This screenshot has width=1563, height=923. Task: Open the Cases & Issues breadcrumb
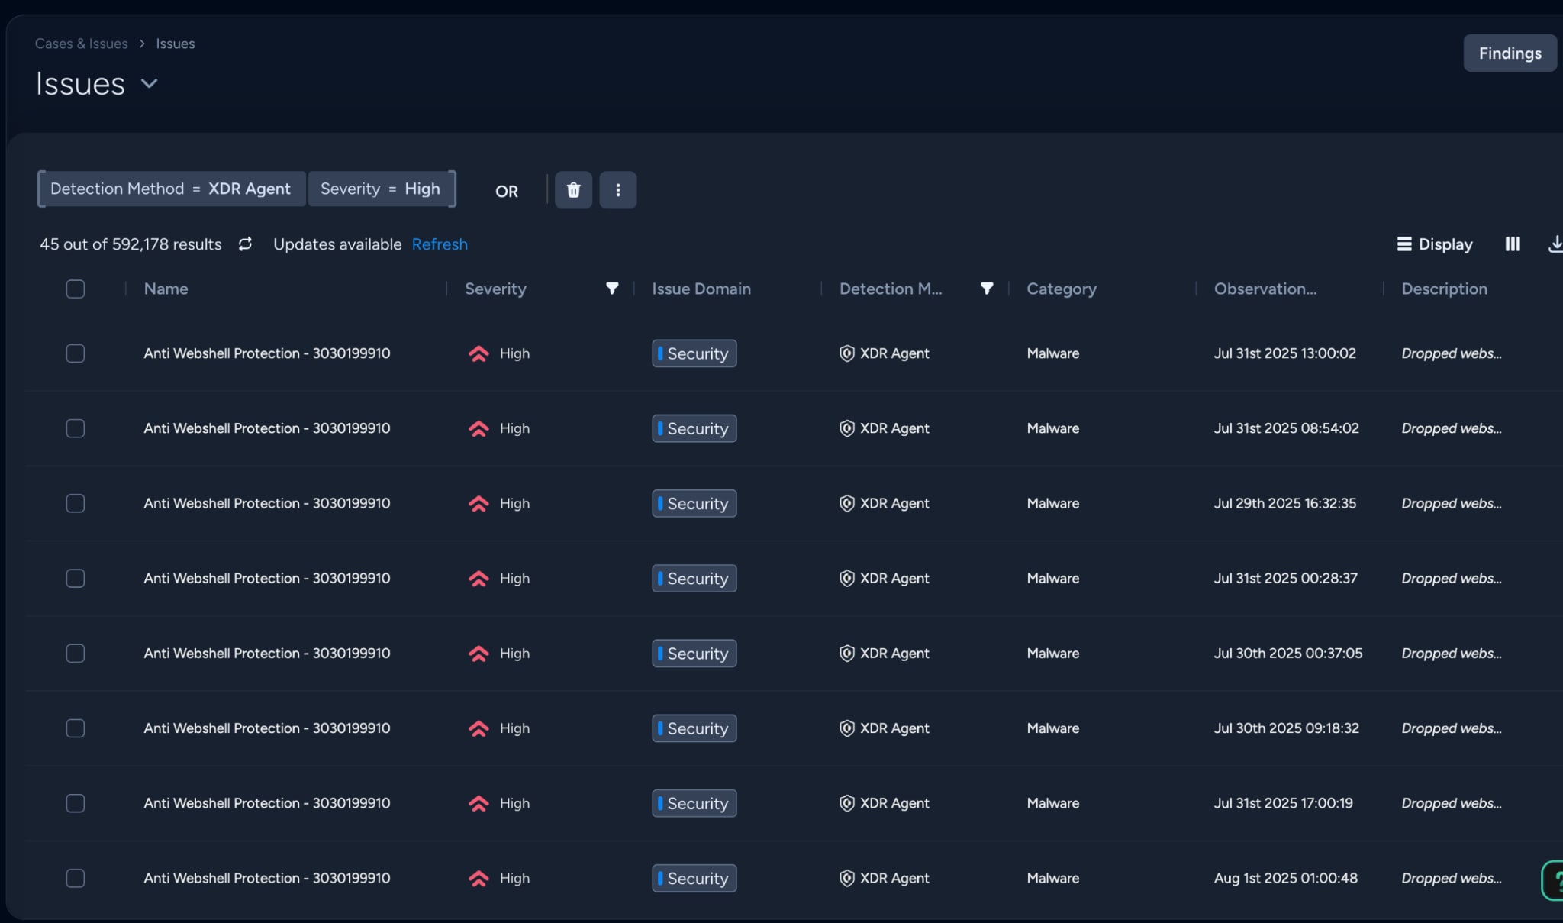[x=82, y=44]
